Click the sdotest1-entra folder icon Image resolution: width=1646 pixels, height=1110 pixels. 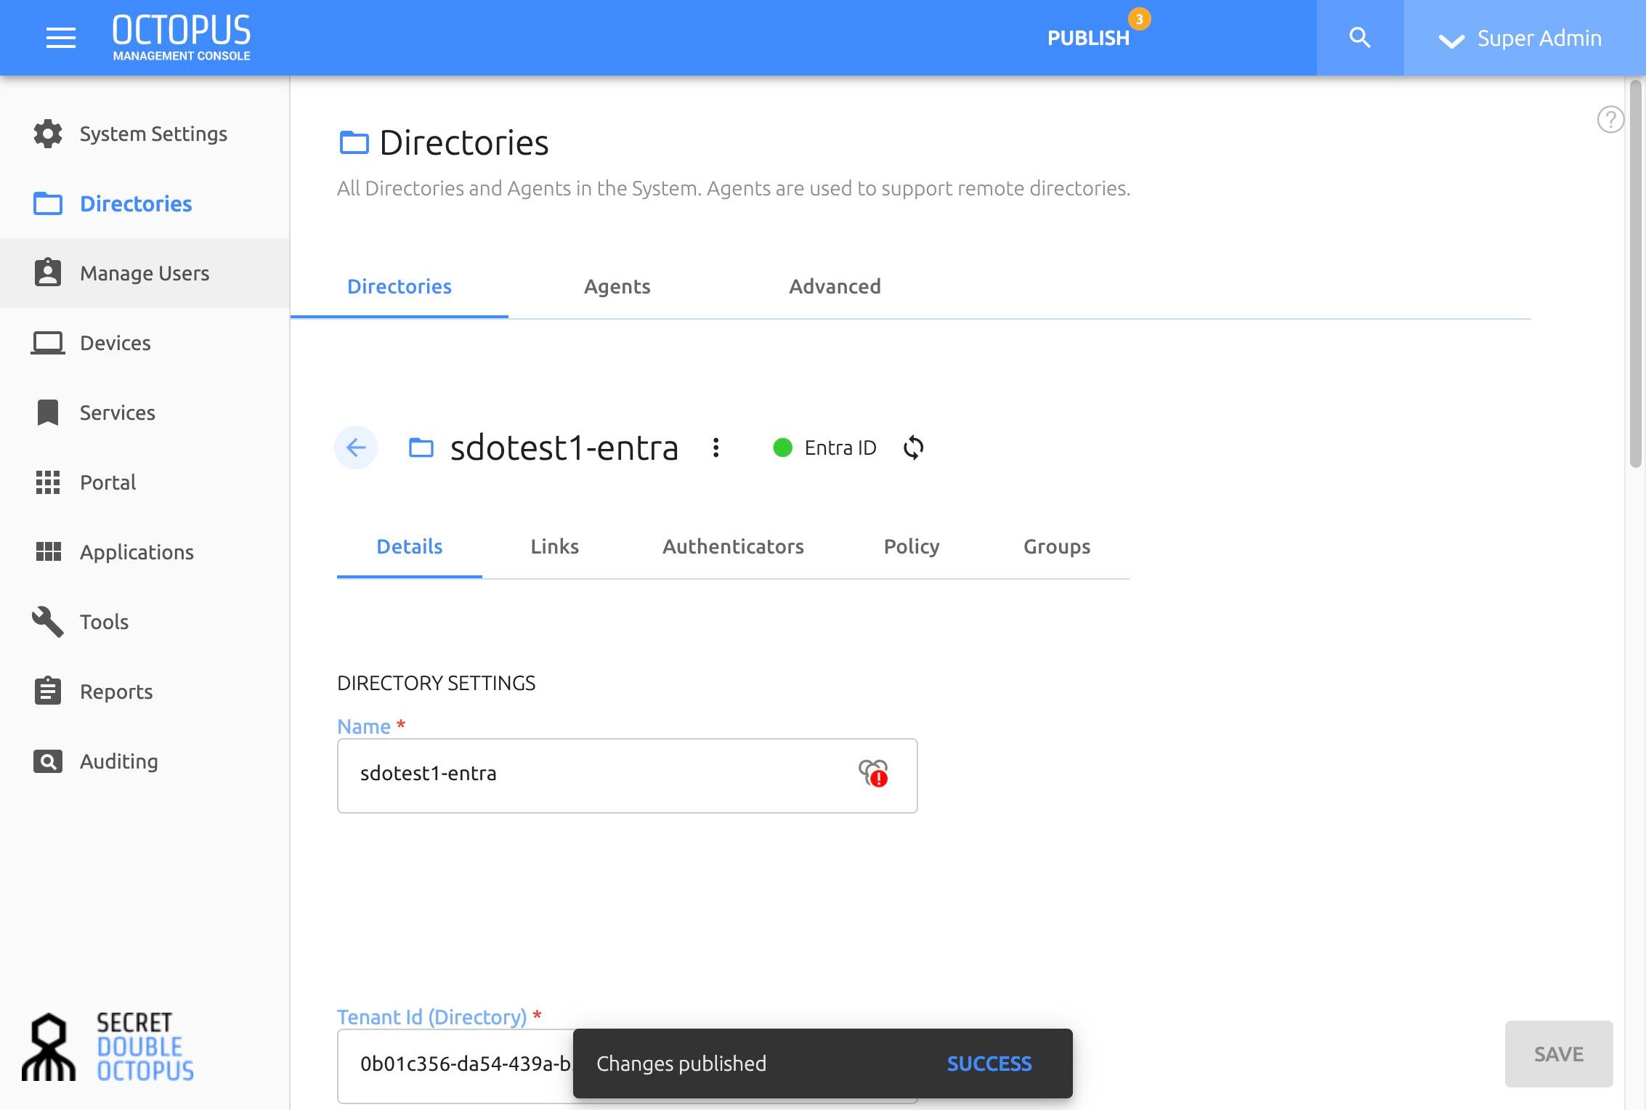421,447
